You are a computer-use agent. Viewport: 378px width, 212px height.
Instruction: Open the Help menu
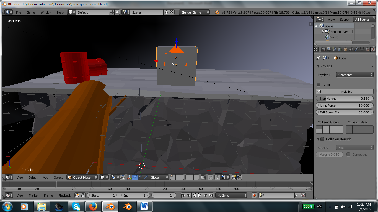click(60, 12)
